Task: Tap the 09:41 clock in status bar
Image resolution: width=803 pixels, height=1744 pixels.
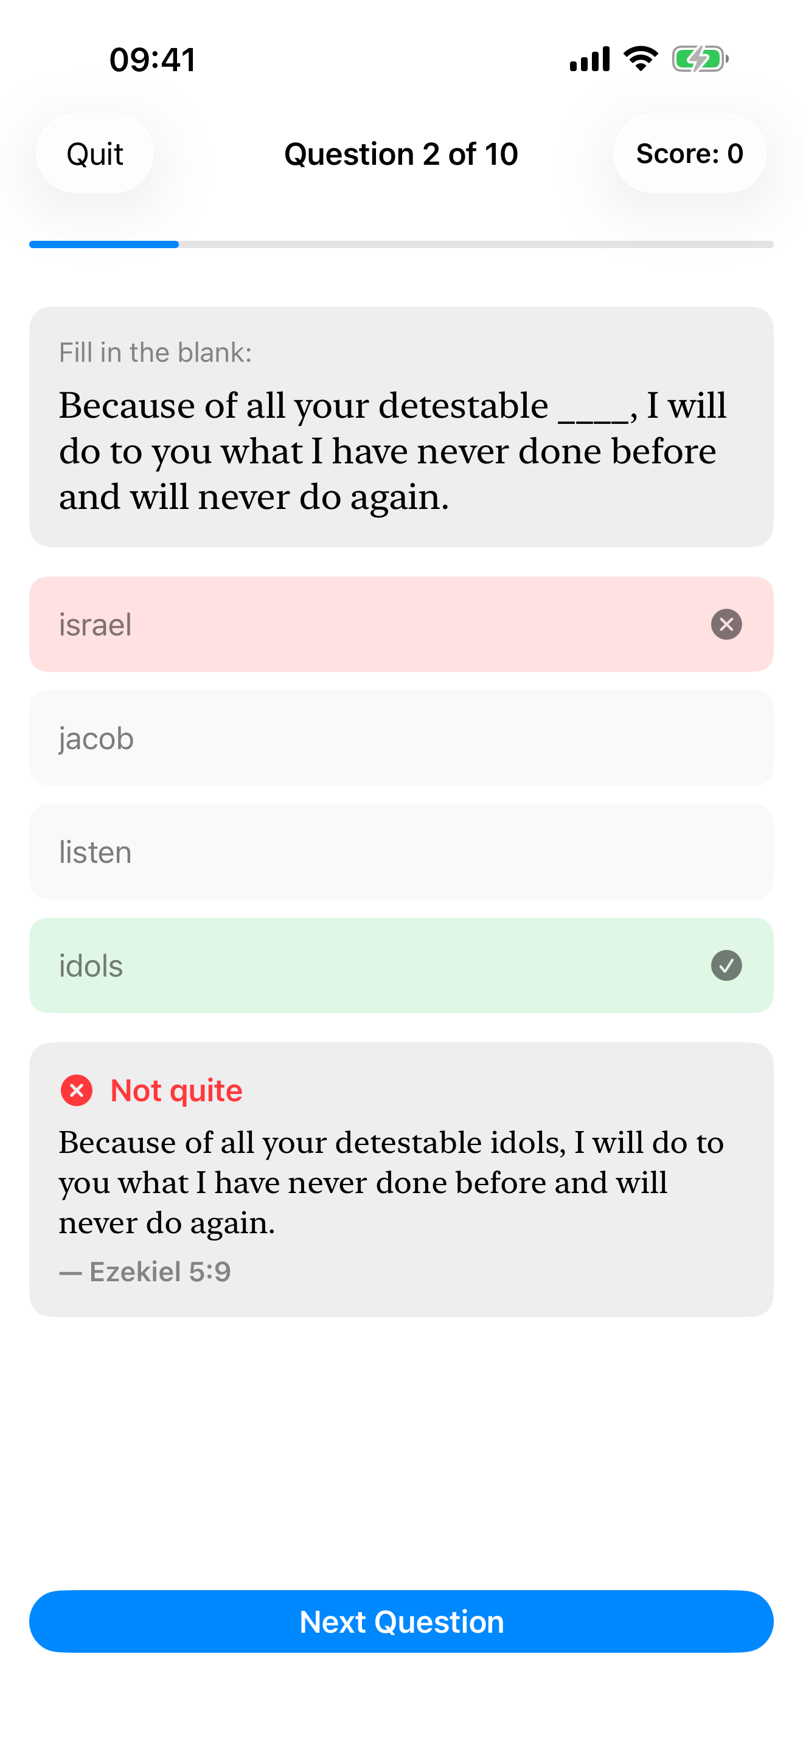Action: coord(153,60)
